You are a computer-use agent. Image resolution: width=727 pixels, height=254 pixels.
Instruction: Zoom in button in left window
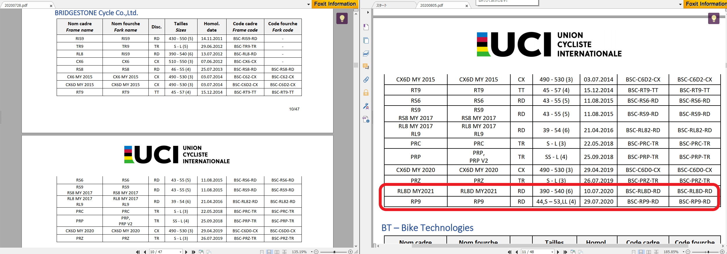tap(350, 252)
